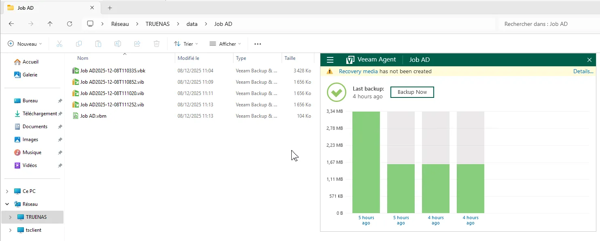The image size is (600, 241).
Task: Collapse the Réseau tree node
Action: pyautogui.click(x=7, y=204)
